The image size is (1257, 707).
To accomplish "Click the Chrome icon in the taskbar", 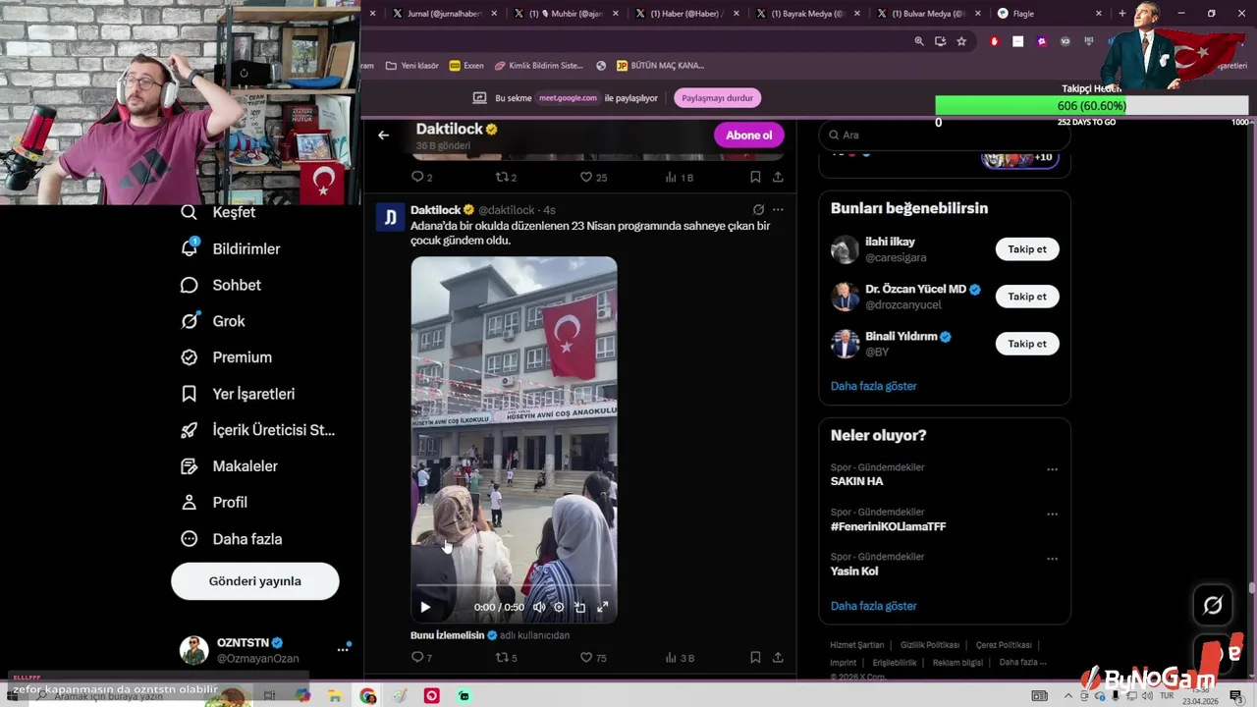I will pyautogui.click(x=368, y=696).
